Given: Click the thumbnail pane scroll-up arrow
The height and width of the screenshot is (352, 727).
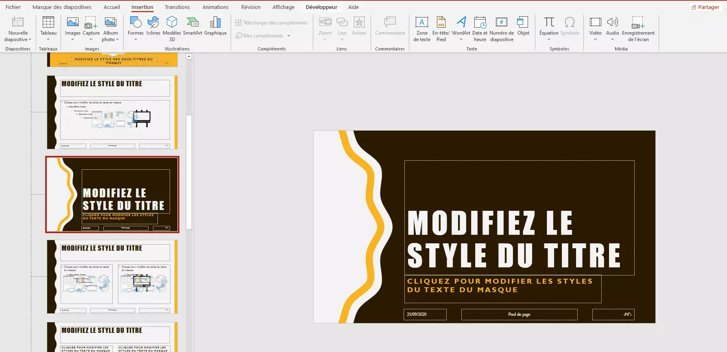Looking at the screenshot, I should (x=189, y=57).
